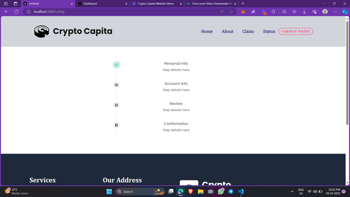The image size is (350, 197).
Task: Open the browser extensions puzzle menu
Action: [x=274, y=12]
